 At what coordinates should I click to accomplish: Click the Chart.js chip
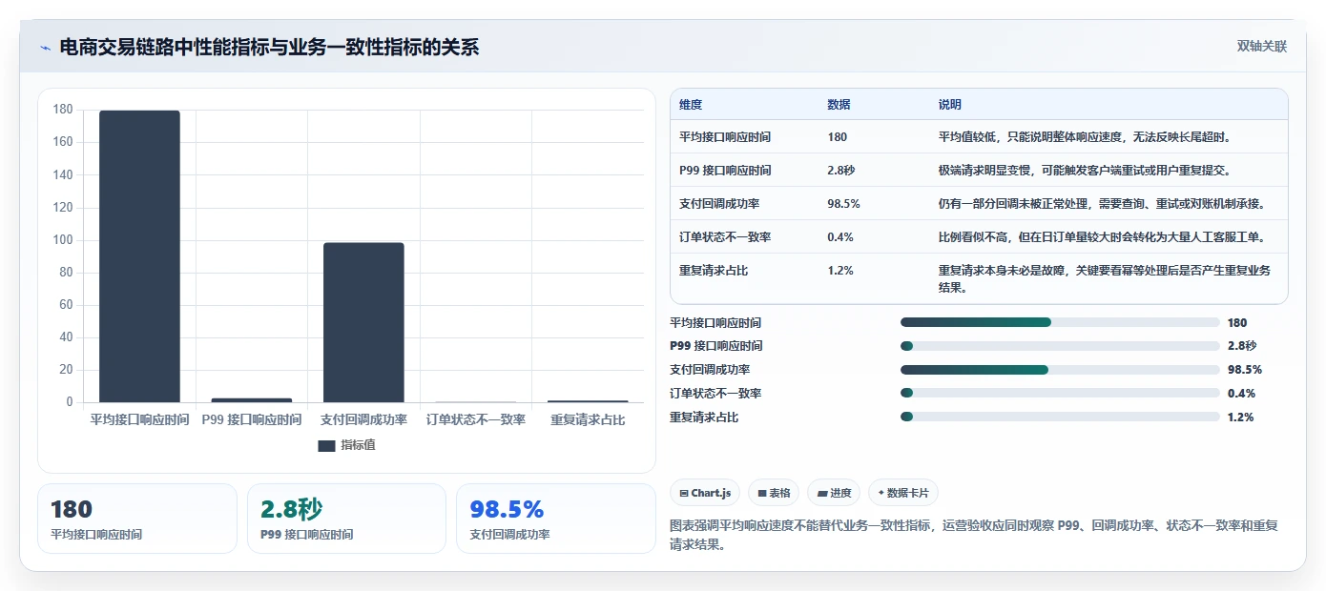705,493
